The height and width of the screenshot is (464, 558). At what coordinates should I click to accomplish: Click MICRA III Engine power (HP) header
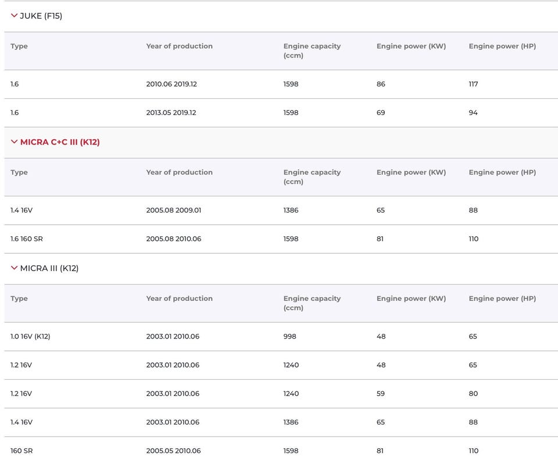pyautogui.click(x=502, y=298)
